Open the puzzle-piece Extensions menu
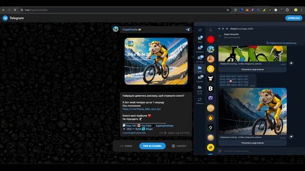305x171 pixels. point(287,10)
